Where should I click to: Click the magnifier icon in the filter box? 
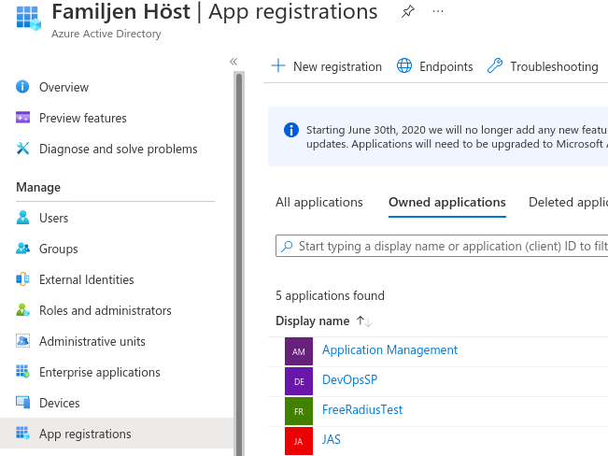(x=287, y=246)
